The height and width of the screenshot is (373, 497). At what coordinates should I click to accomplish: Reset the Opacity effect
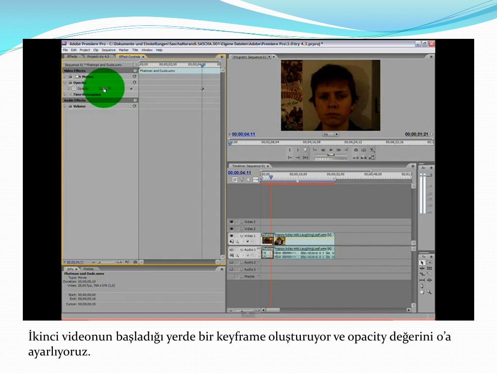[134, 83]
